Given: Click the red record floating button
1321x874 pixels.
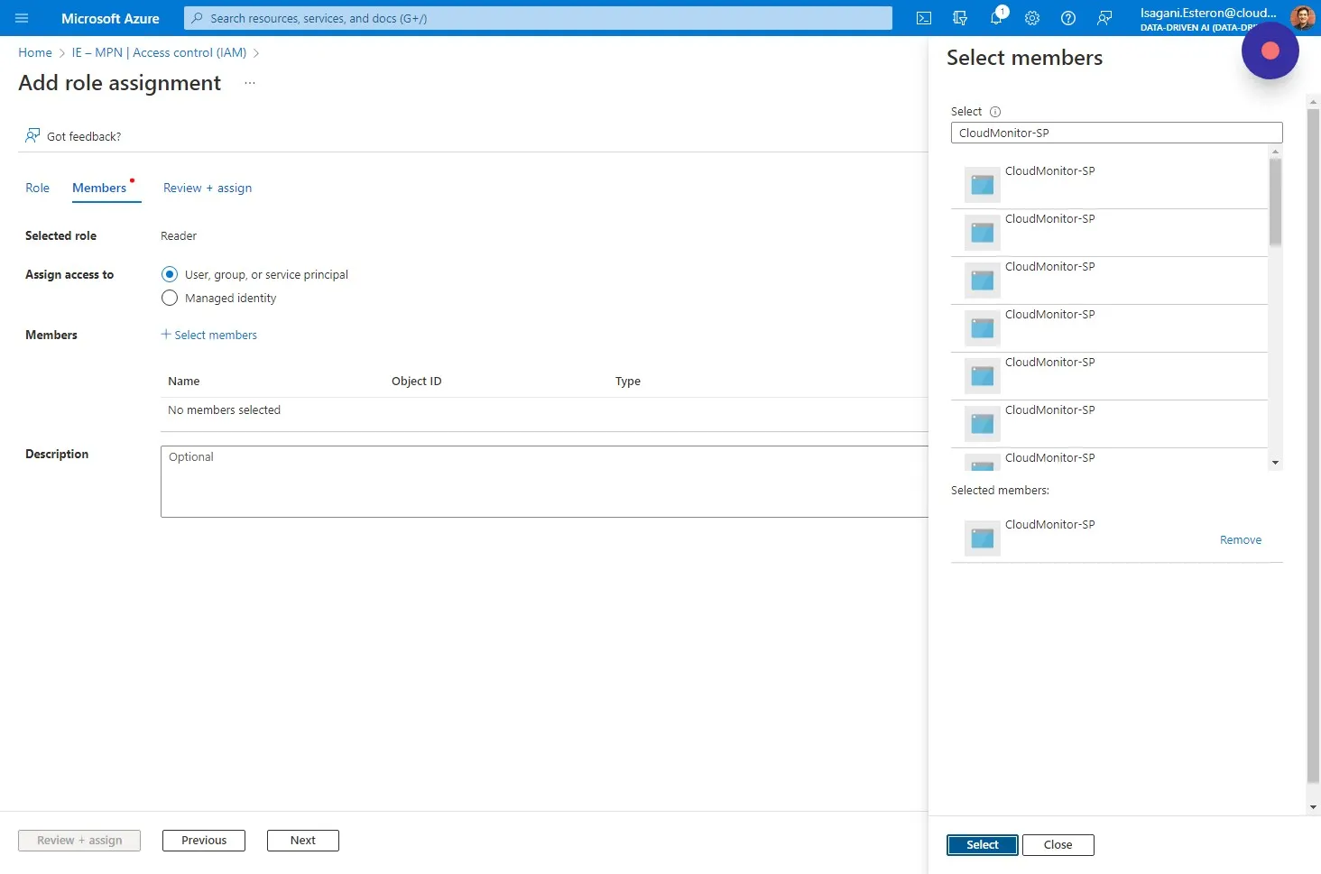Looking at the screenshot, I should click(x=1270, y=51).
